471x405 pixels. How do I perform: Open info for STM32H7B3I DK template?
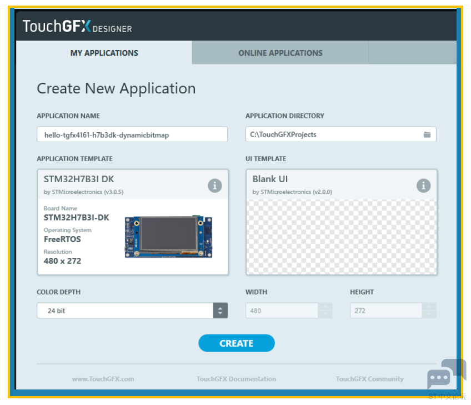[215, 186]
